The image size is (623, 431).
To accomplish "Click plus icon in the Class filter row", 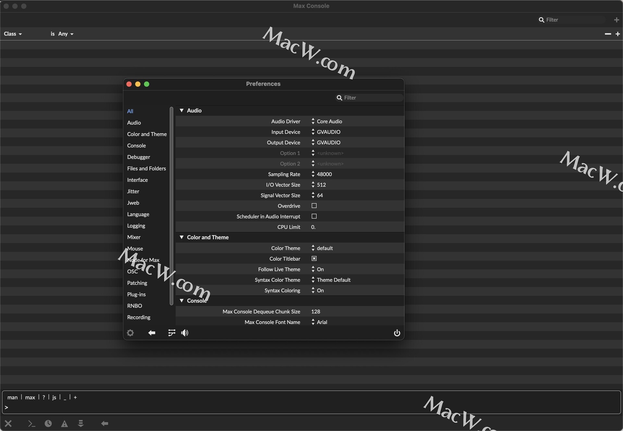I will tap(617, 34).
